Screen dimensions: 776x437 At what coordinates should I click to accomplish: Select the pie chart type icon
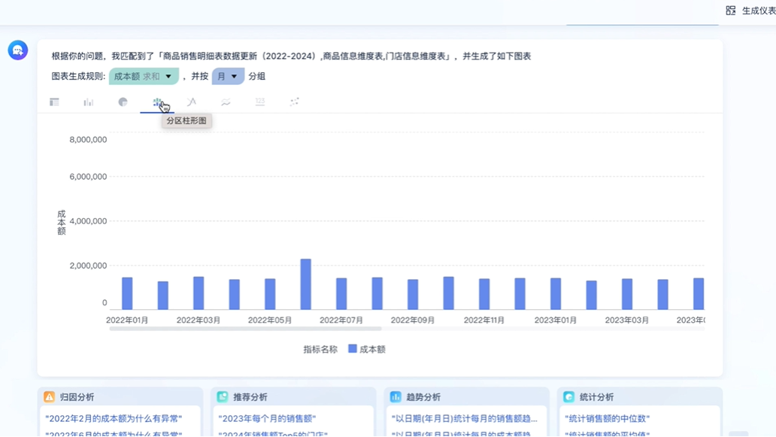[x=123, y=102]
